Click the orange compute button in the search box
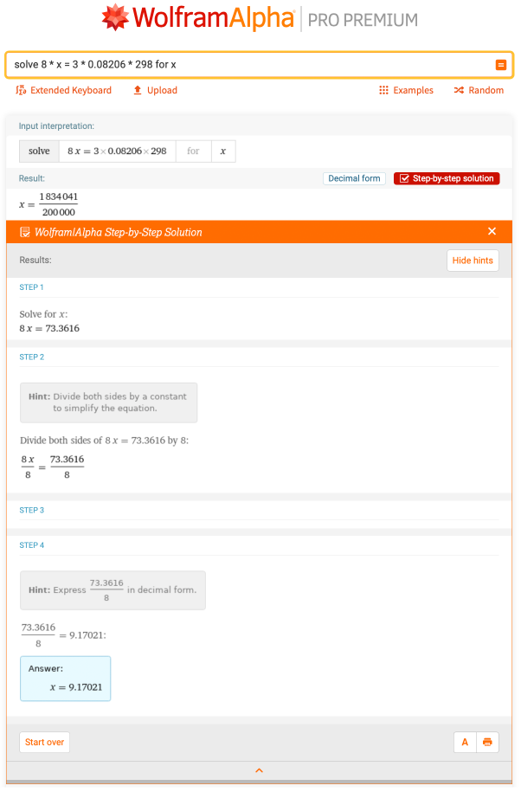 click(x=501, y=65)
